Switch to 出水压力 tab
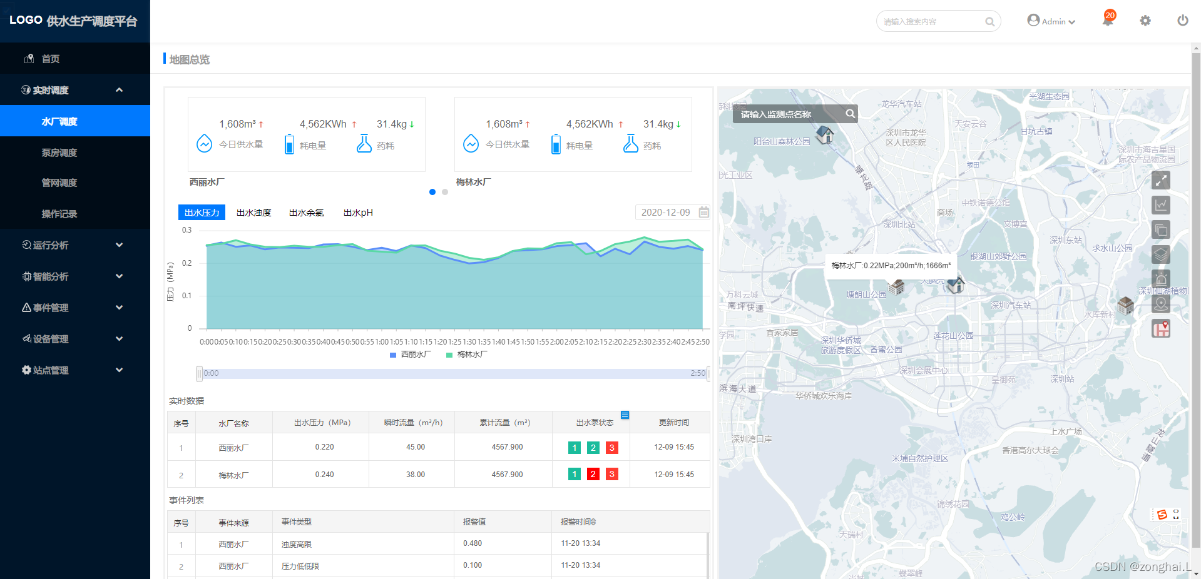 pyautogui.click(x=202, y=213)
